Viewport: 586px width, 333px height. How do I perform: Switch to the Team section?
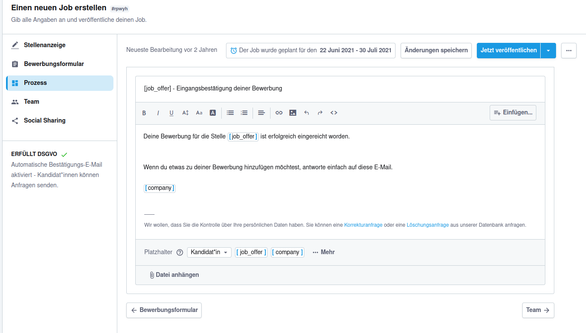(31, 102)
